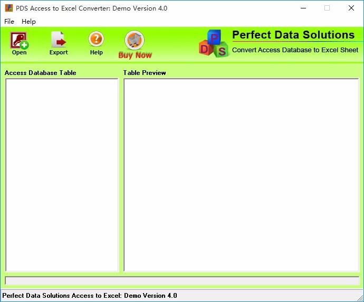This screenshot has width=364, height=302.
Task: Click the 'Table Preview' label
Action: point(145,73)
